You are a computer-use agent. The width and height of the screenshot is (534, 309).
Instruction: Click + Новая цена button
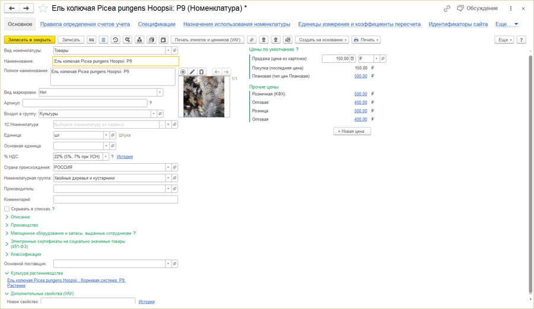pyautogui.click(x=352, y=131)
